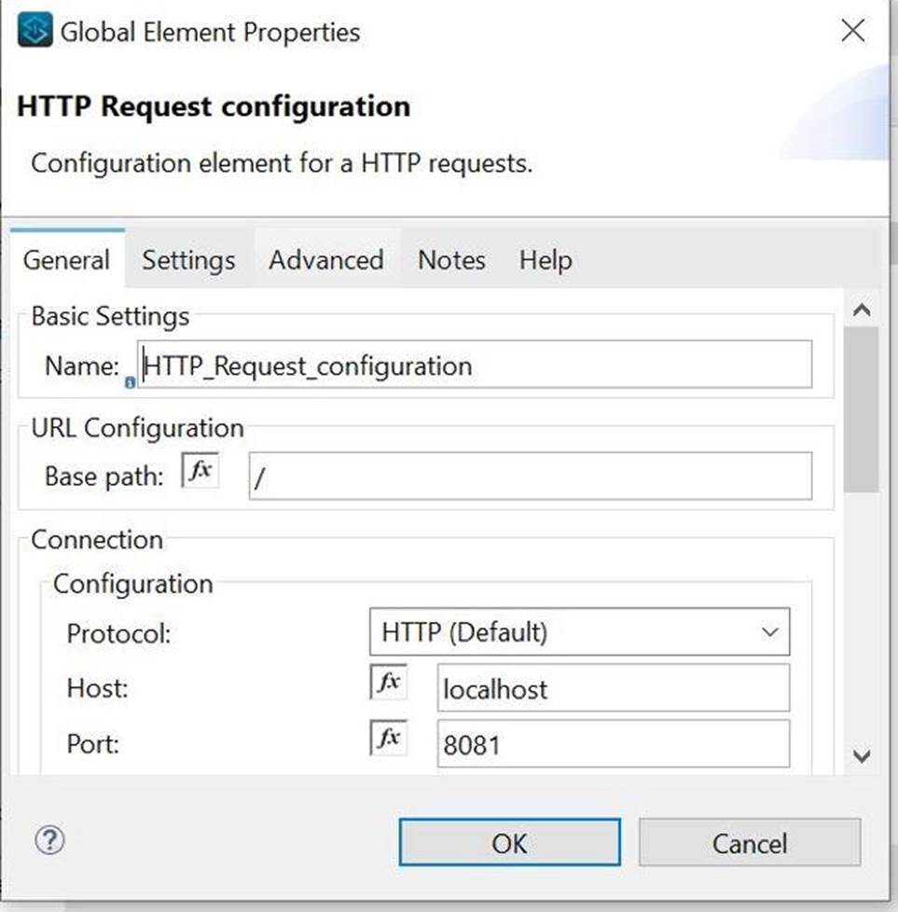The width and height of the screenshot is (898, 912).
Task: Click the small info marker beside Name
Action: click(130, 382)
